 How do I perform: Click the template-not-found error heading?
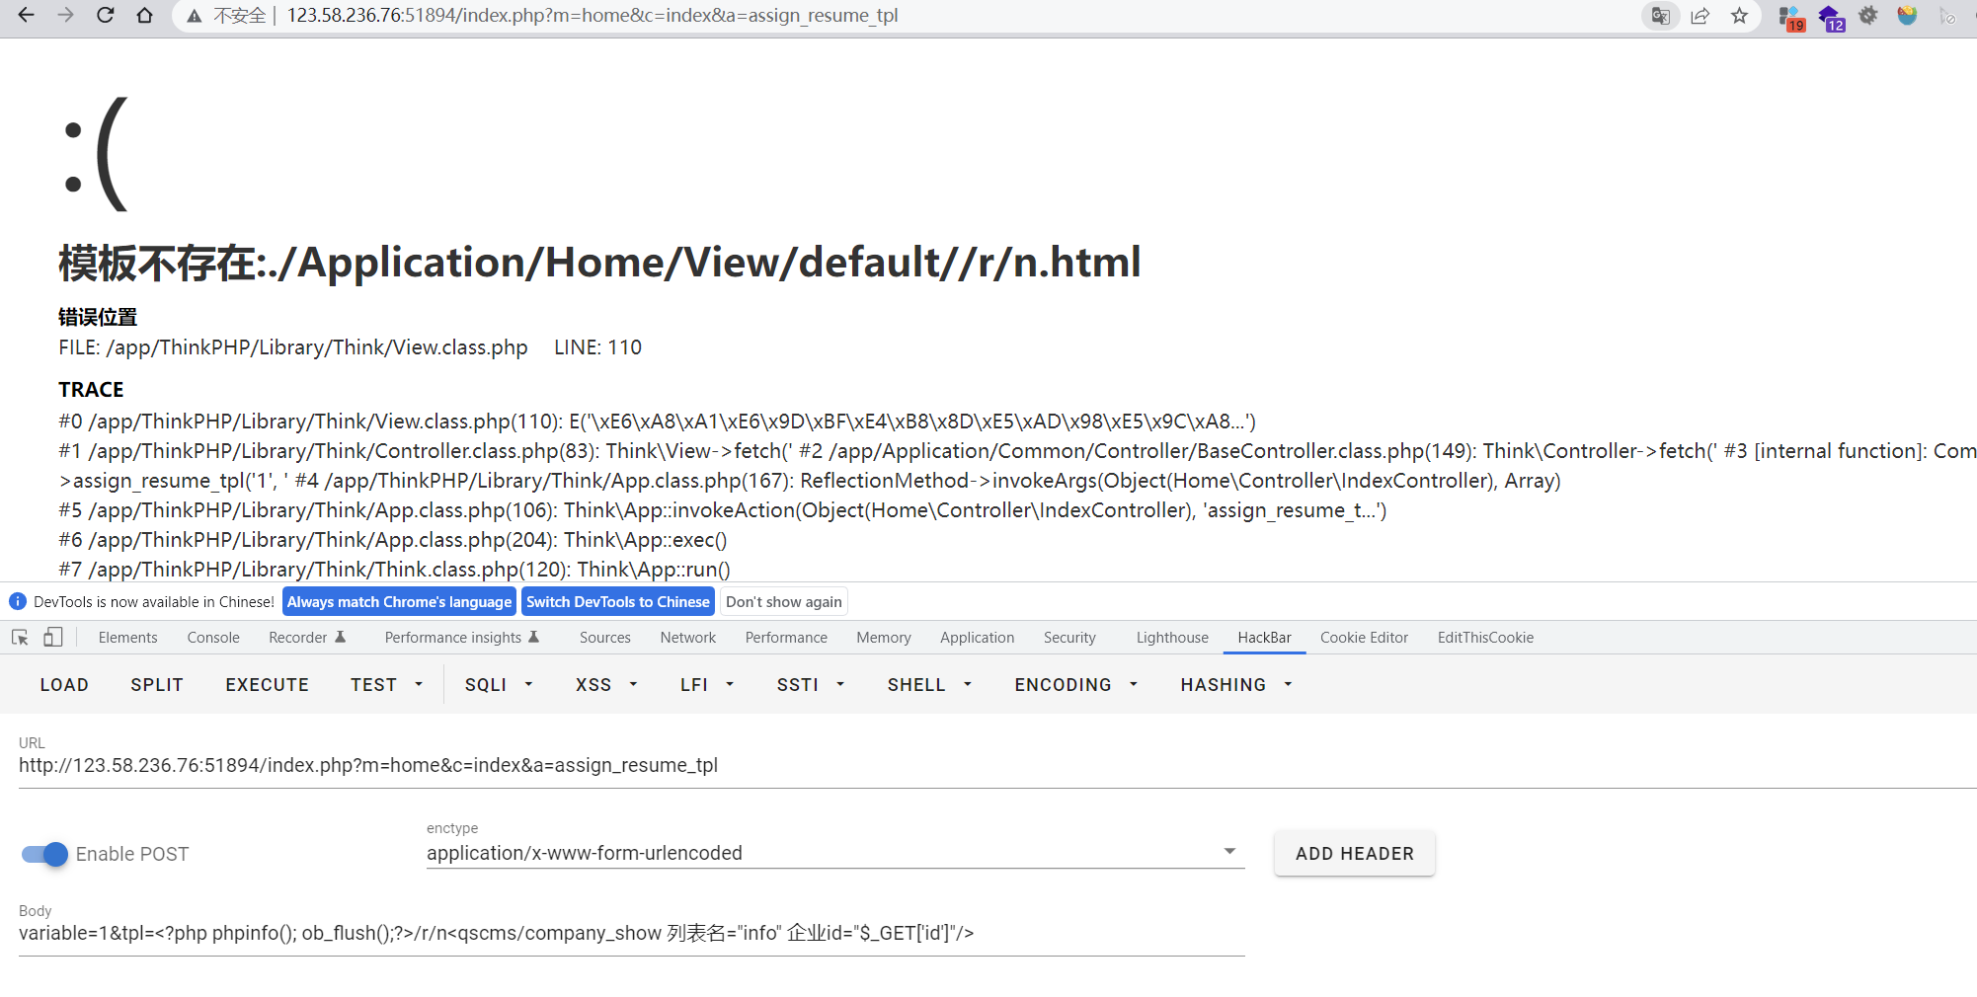600,263
